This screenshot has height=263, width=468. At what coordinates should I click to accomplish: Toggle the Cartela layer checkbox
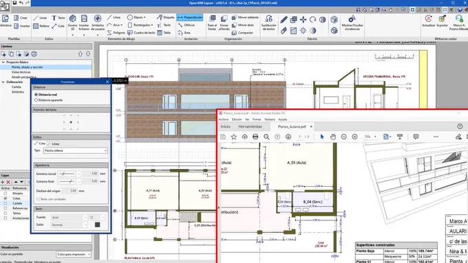[x=6, y=203]
